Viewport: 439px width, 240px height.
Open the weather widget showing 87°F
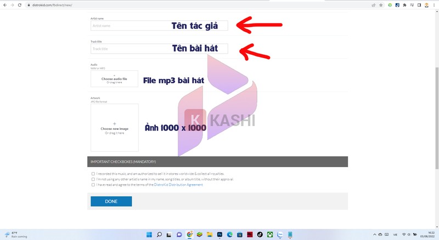16,235
